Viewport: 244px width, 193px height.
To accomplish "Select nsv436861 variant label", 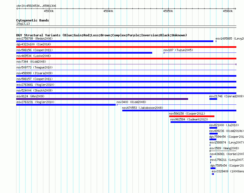I will click(227, 154).
